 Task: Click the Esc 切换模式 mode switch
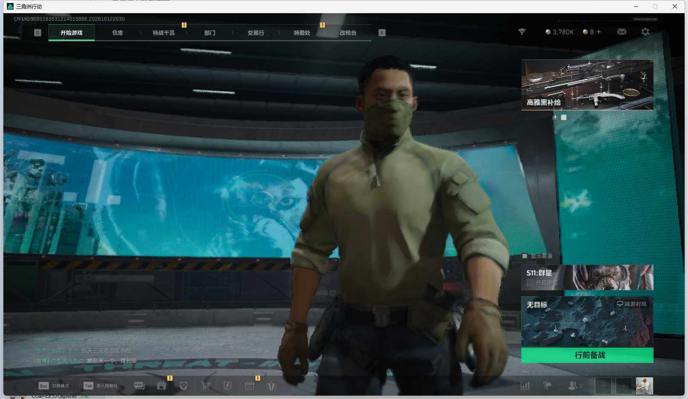(x=54, y=386)
